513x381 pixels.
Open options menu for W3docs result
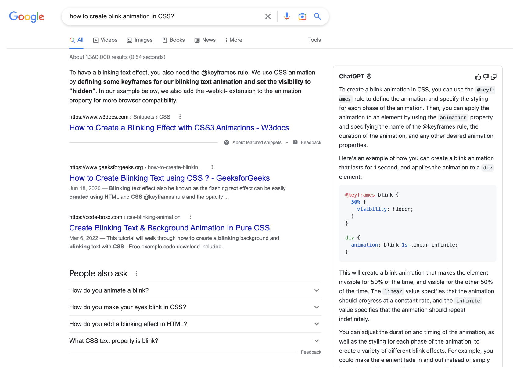[x=180, y=117]
